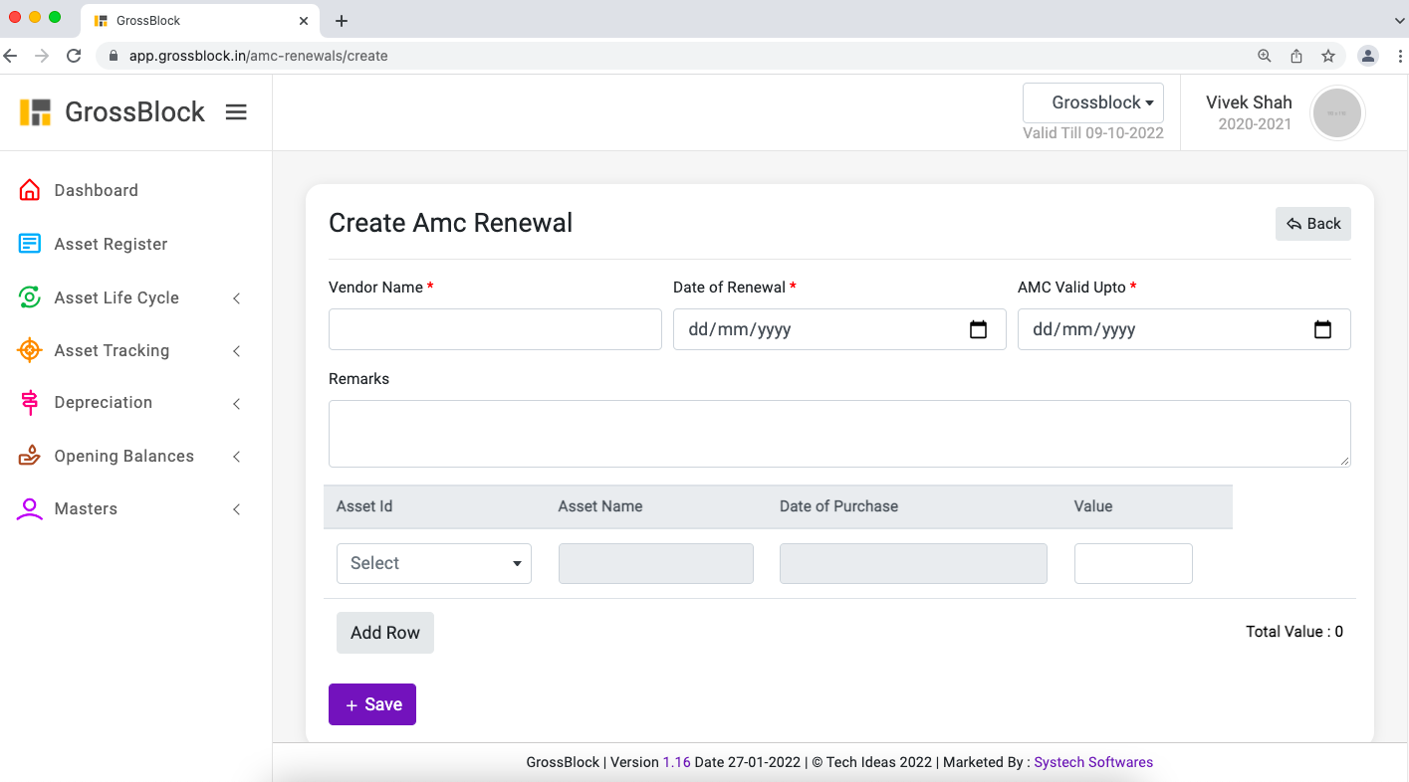Follow the Systech Softwares footer link
Screen dimensions: 1409x782
[1092, 762]
